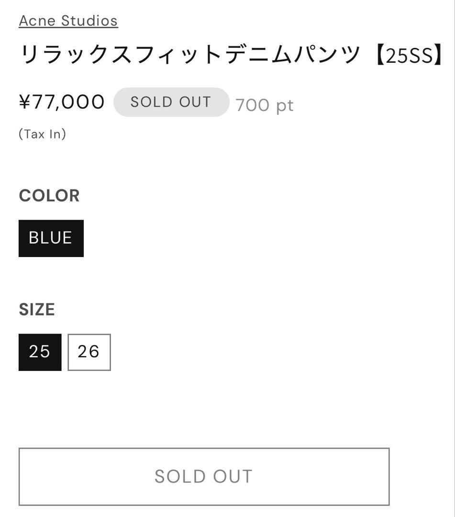Click the ¥77,000 price text
This screenshot has height=517, width=455.
(61, 101)
